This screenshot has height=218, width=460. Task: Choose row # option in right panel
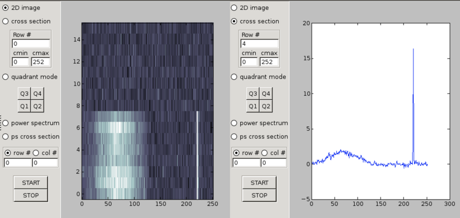pos(236,153)
